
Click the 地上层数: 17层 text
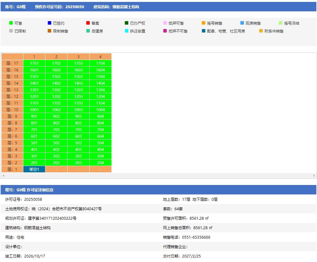click(177, 199)
